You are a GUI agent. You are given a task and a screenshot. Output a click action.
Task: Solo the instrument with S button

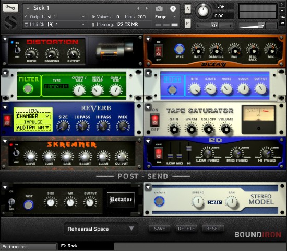click(x=188, y=9)
